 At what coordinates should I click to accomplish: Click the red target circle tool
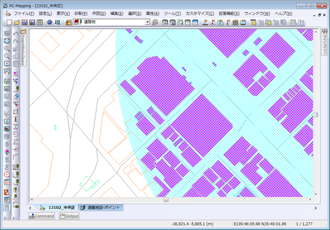[x=7, y=174]
